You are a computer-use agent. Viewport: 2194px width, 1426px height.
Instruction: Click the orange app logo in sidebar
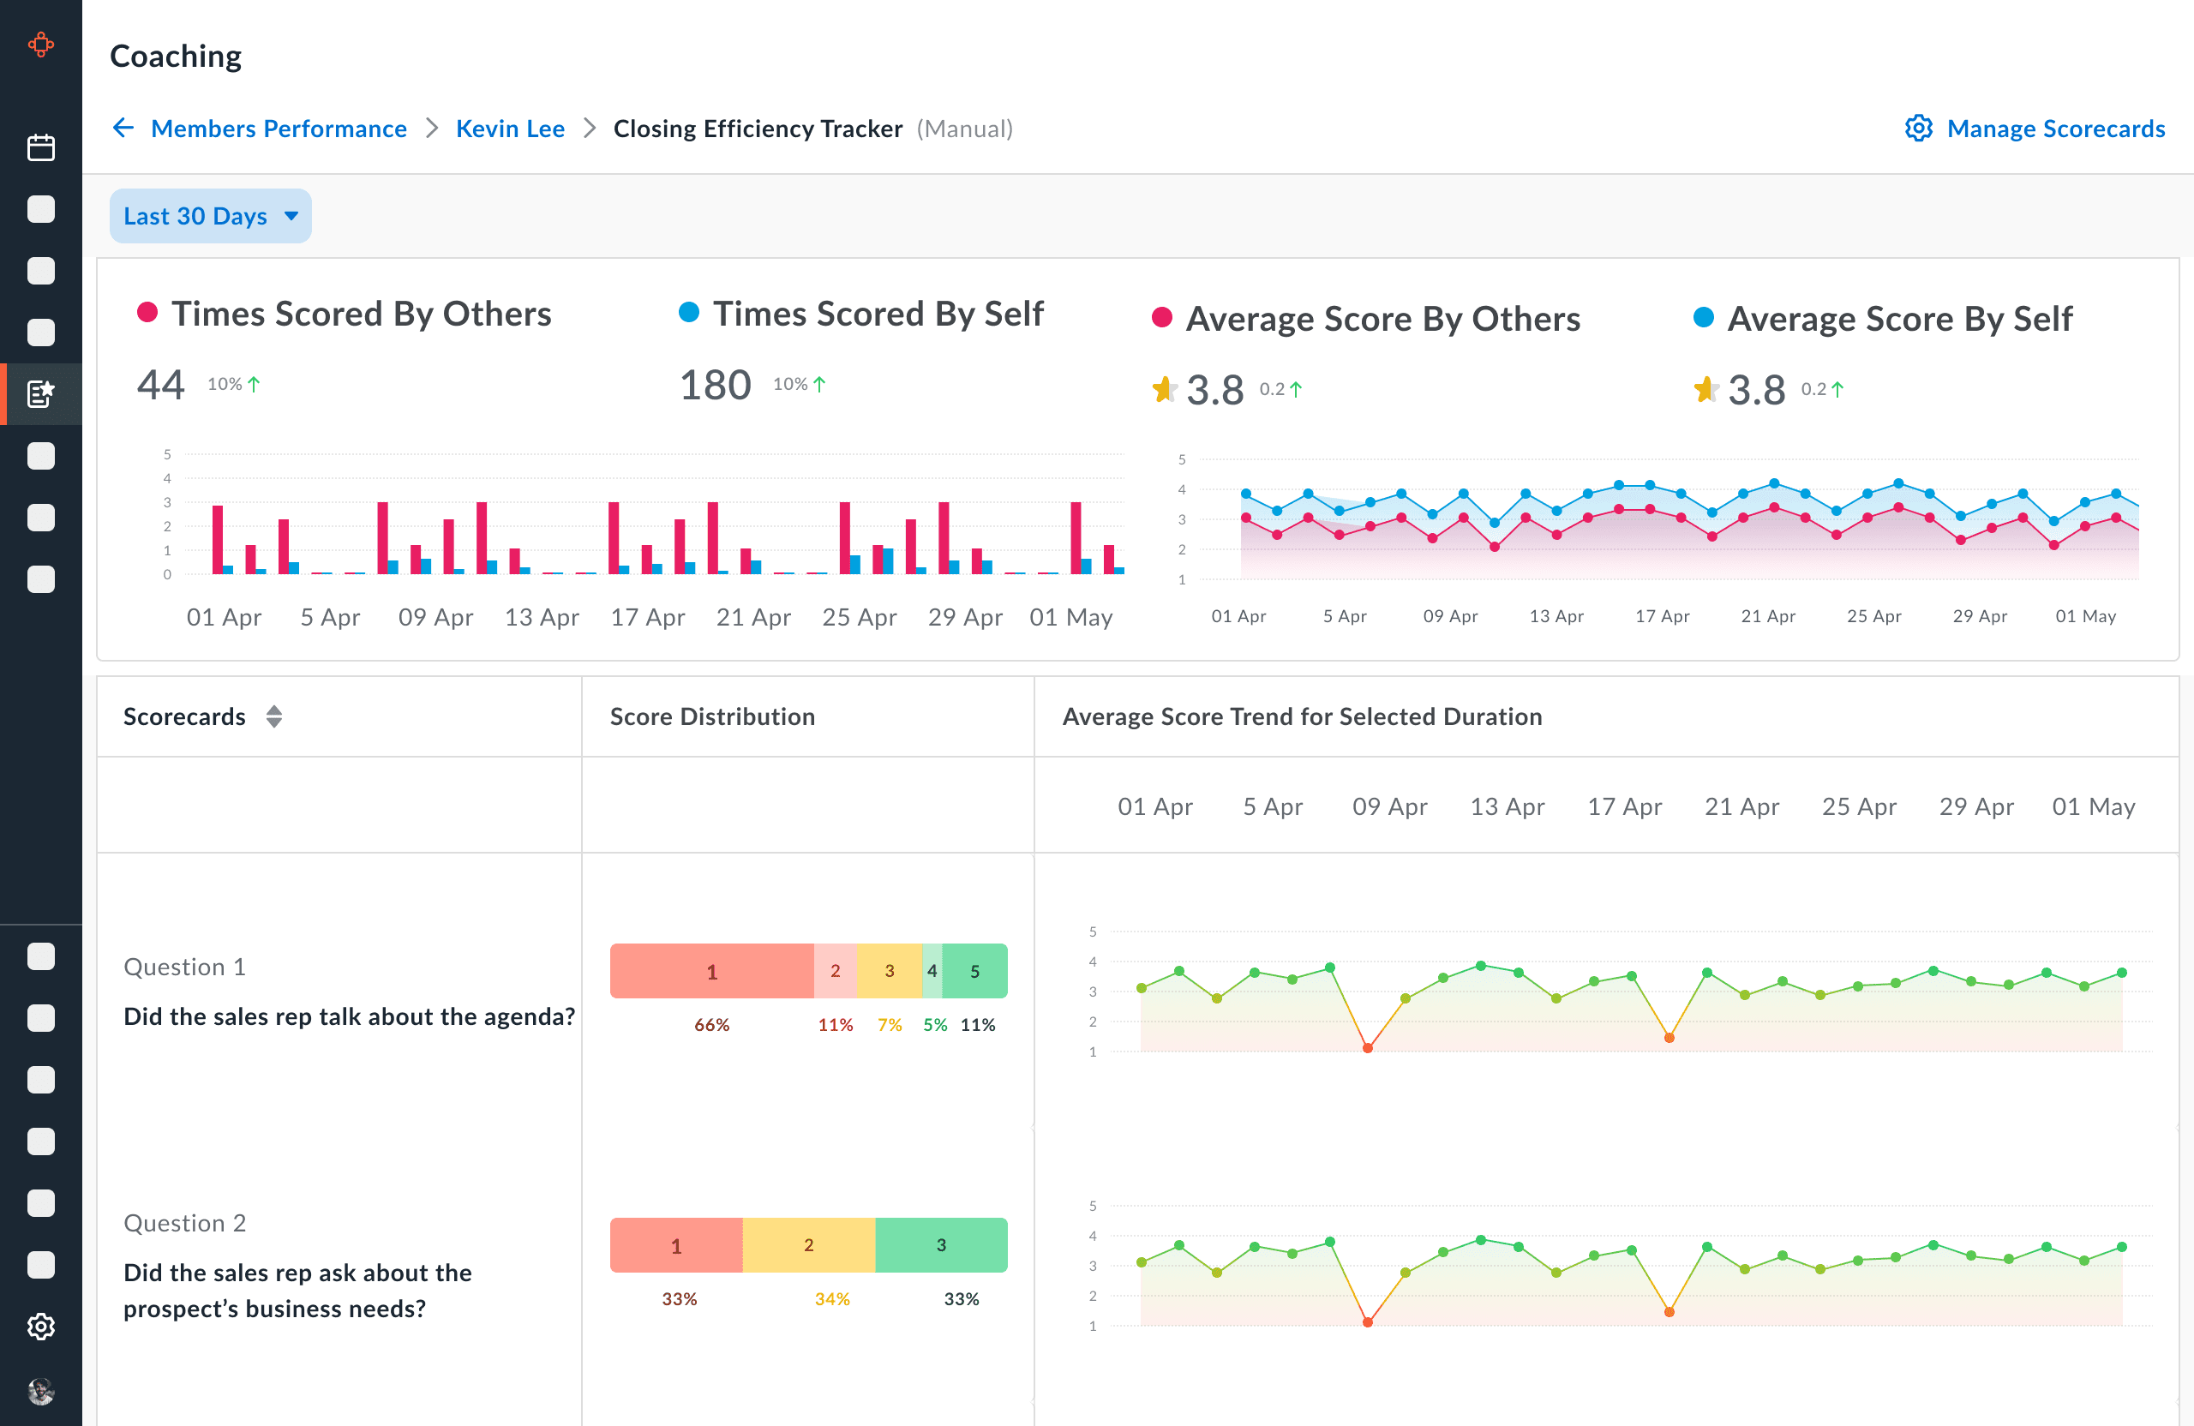click(x=40, y=45)
